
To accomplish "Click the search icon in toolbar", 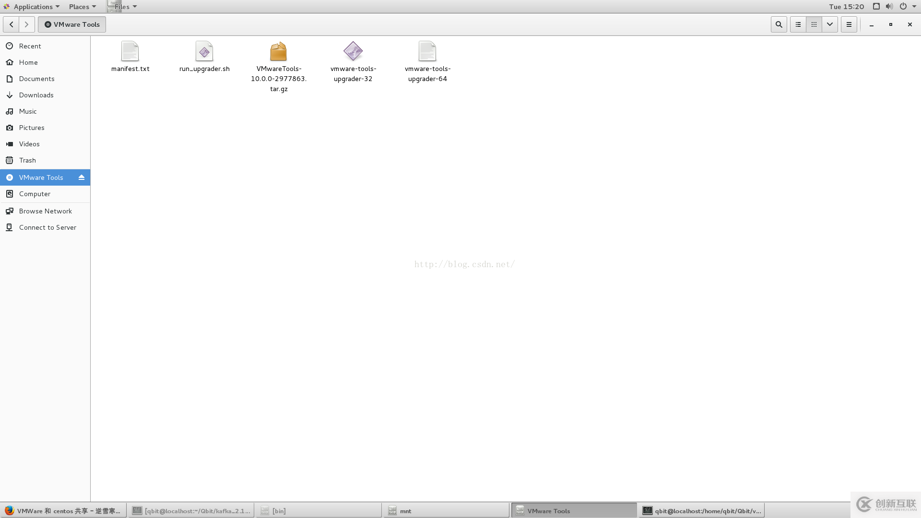I will [779, 24].
